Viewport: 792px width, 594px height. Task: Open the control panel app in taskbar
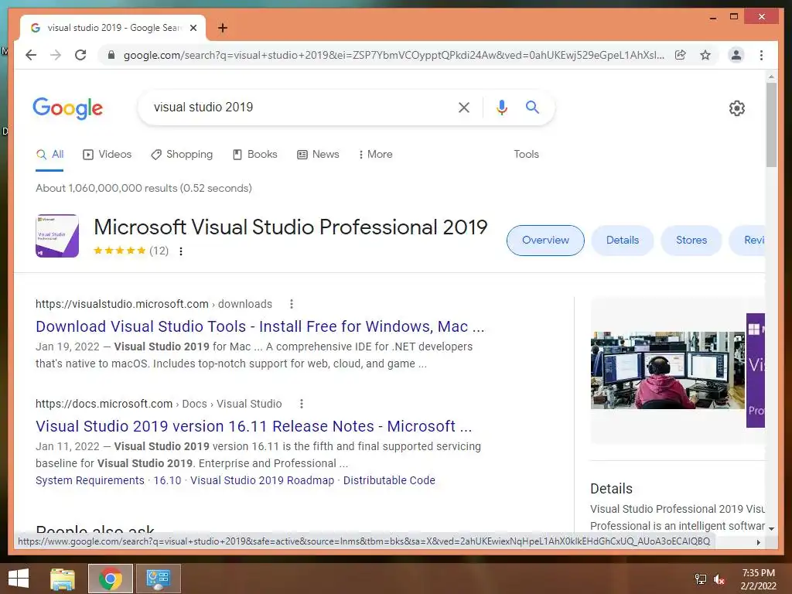coord(159,579)
